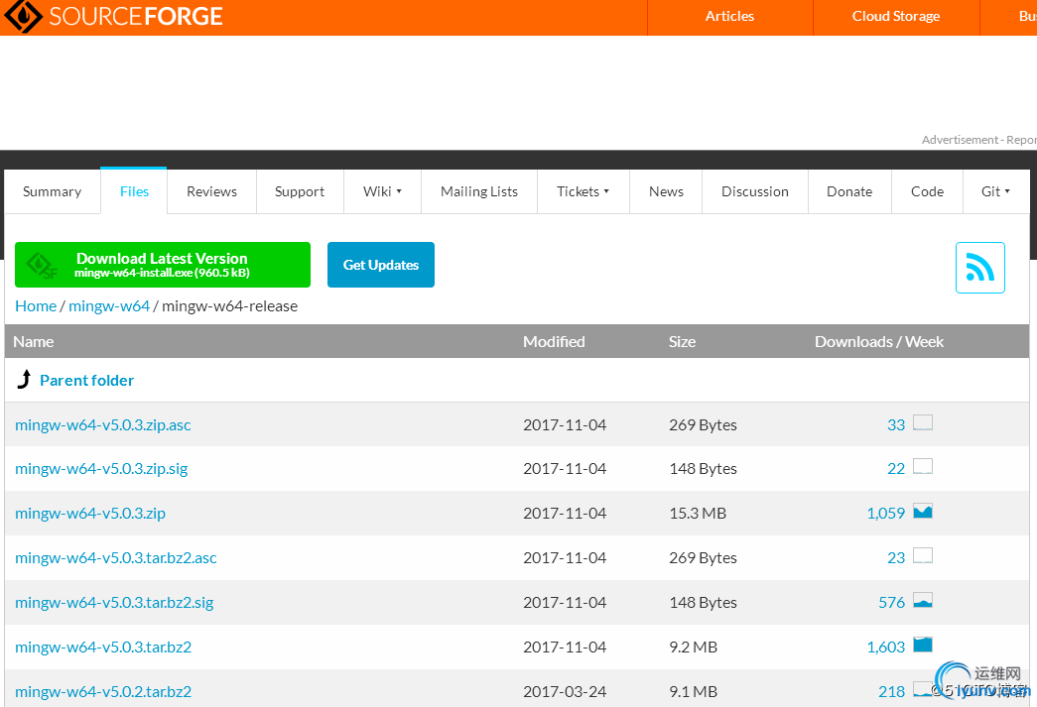Open the 23 downloads count link
Image resolution: width=1037 pixels, height=707 pixels.
click(x=896, y=557)
